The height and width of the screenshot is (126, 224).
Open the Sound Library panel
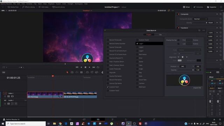tap(58, 7)
